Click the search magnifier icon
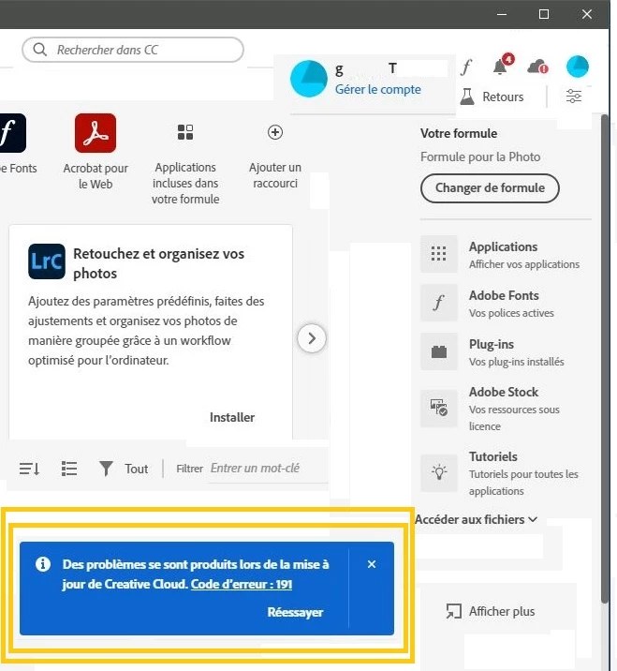The image size is (617, 671). (x=39, y=50)
